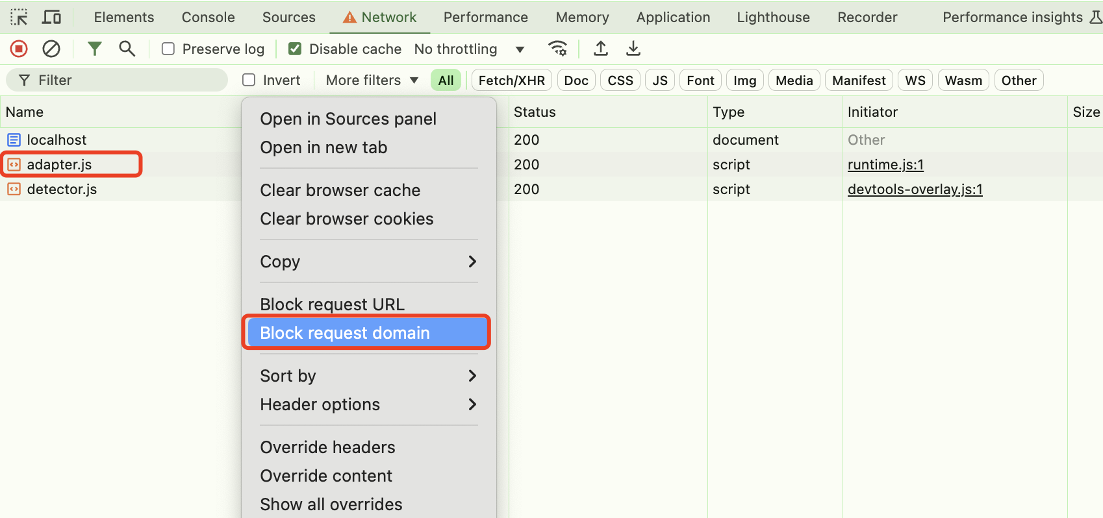Open the network search magnifier
This screenshot has width=1103, height=518.
click(127, 49)
